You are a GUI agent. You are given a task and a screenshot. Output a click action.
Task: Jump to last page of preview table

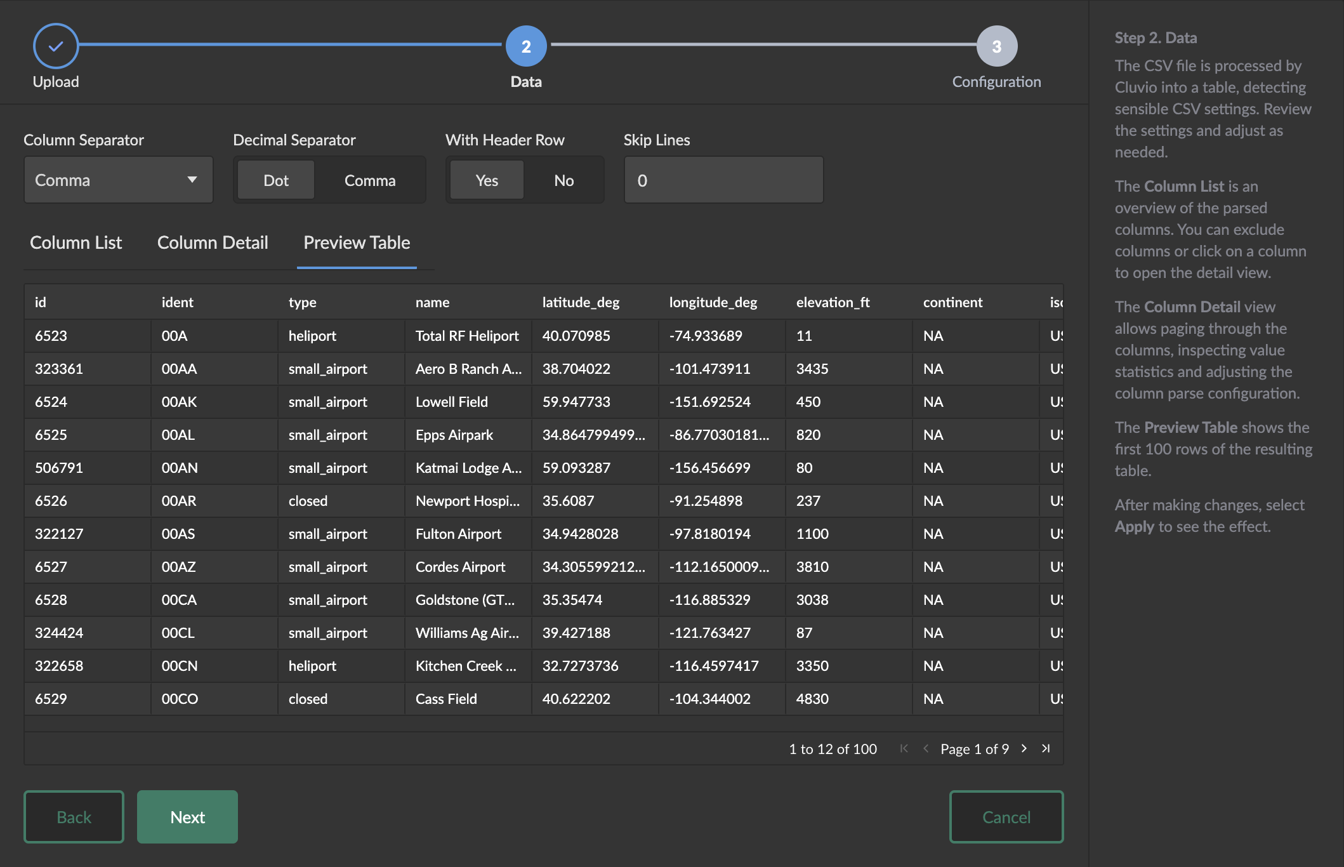1046,749
